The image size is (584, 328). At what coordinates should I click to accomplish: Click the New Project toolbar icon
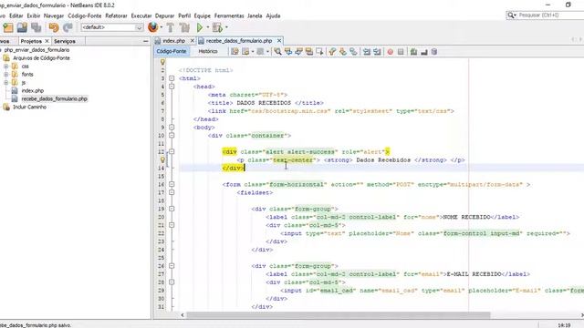[x=8, y=27]
